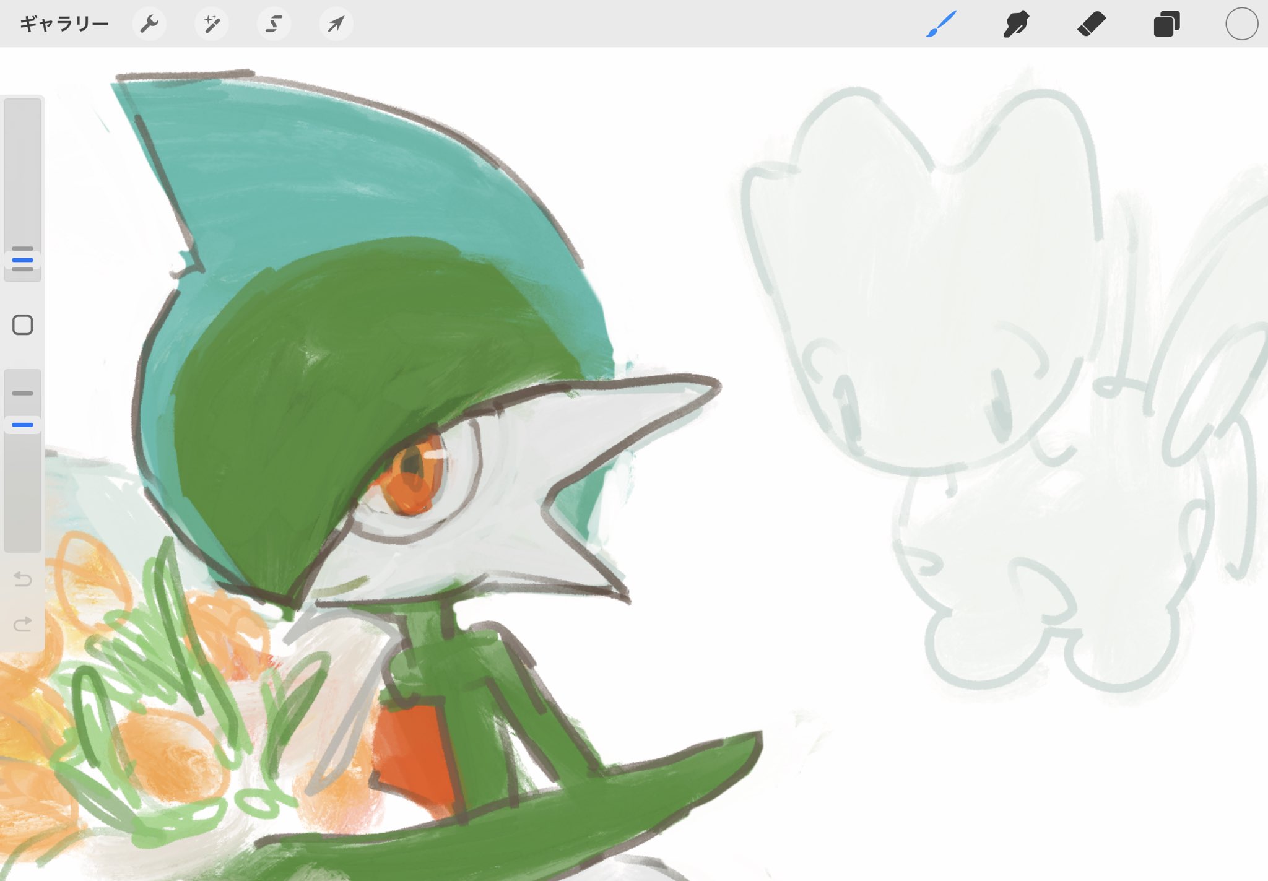
Task: Open the Actions wrench menu
Action: click(x=149, y=24)
